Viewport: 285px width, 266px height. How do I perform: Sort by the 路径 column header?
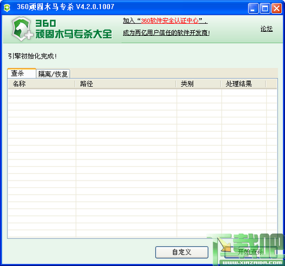point(125,84)
